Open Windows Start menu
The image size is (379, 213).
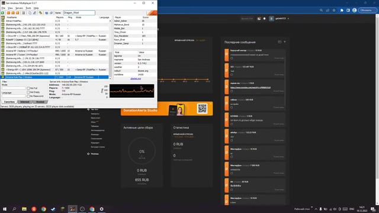tap(5, 209)
